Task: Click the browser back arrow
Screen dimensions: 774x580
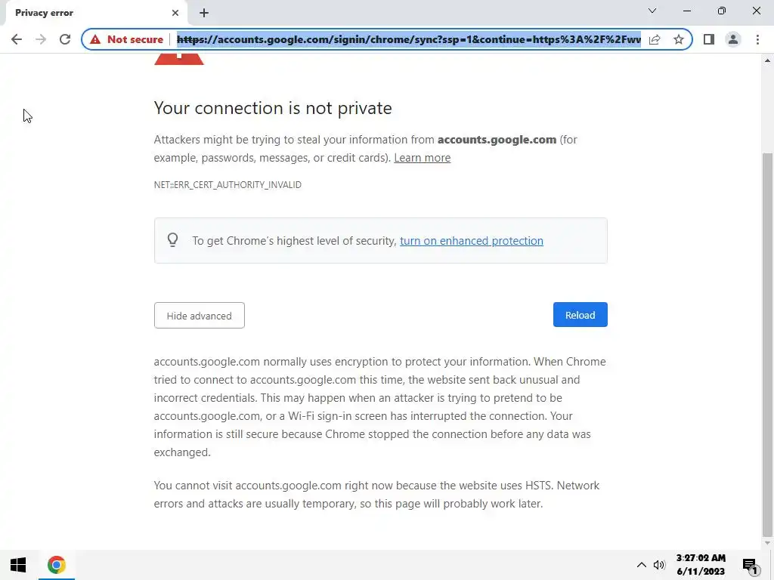Action: pos(17,39)
